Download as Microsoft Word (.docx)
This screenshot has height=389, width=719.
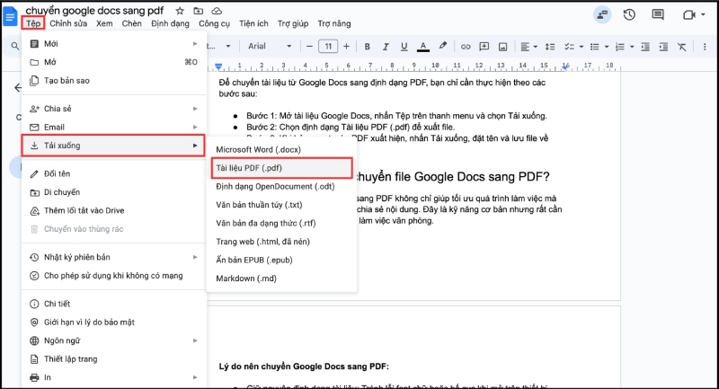tap(281, 149)
